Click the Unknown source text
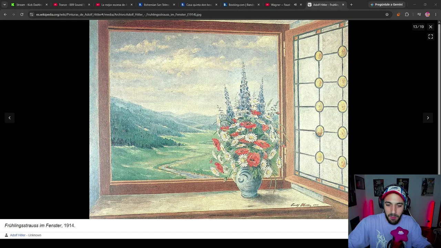The height and width of the screenshot is (248, 441). click(x=34, y=235)
